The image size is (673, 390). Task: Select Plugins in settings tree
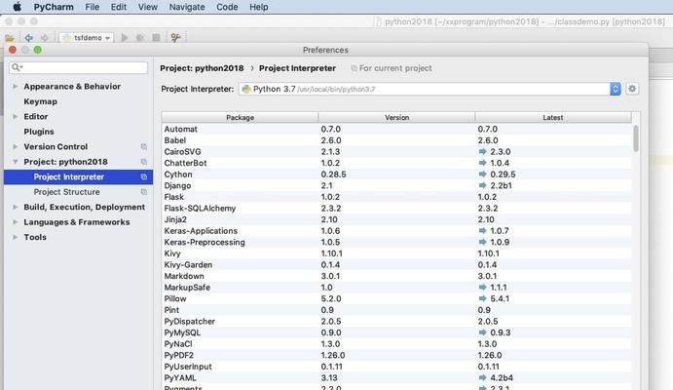[x=39, y=132]
